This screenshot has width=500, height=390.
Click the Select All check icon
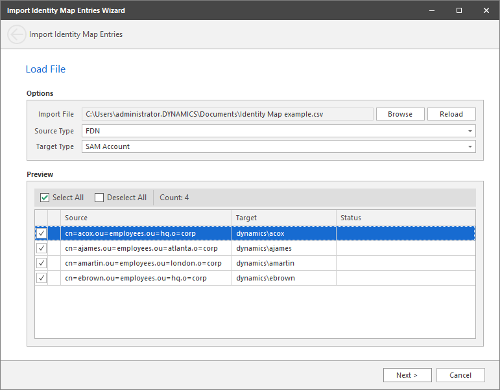[45, 198]
